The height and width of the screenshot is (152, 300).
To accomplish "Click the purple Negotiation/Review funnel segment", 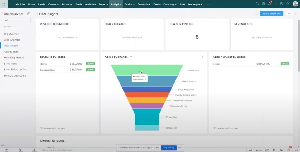I will click(x=147, y=106).
